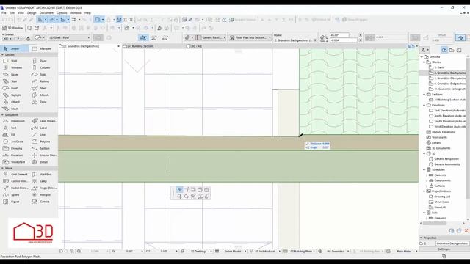Open the View menu
Image resolution: width=470 pixels, height=264 pixels.
pyautogui.click(x=21, y=13)
